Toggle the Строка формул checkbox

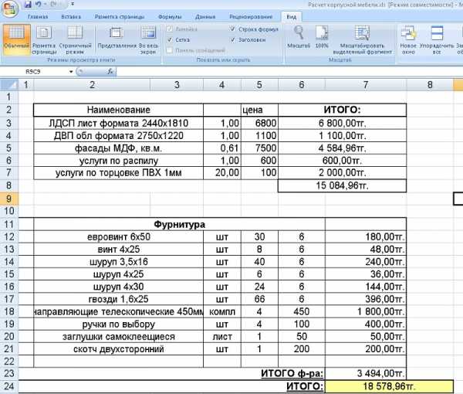pyautogui.click(x=232, y=29)
